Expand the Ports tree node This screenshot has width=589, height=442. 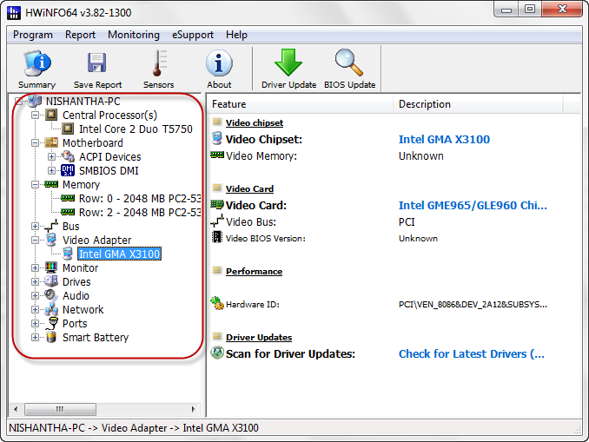[x=35, y=323]
